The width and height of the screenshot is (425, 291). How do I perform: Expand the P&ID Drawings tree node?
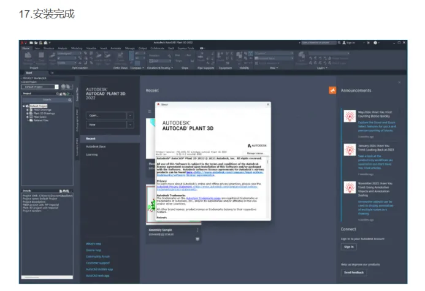point(28,110)
